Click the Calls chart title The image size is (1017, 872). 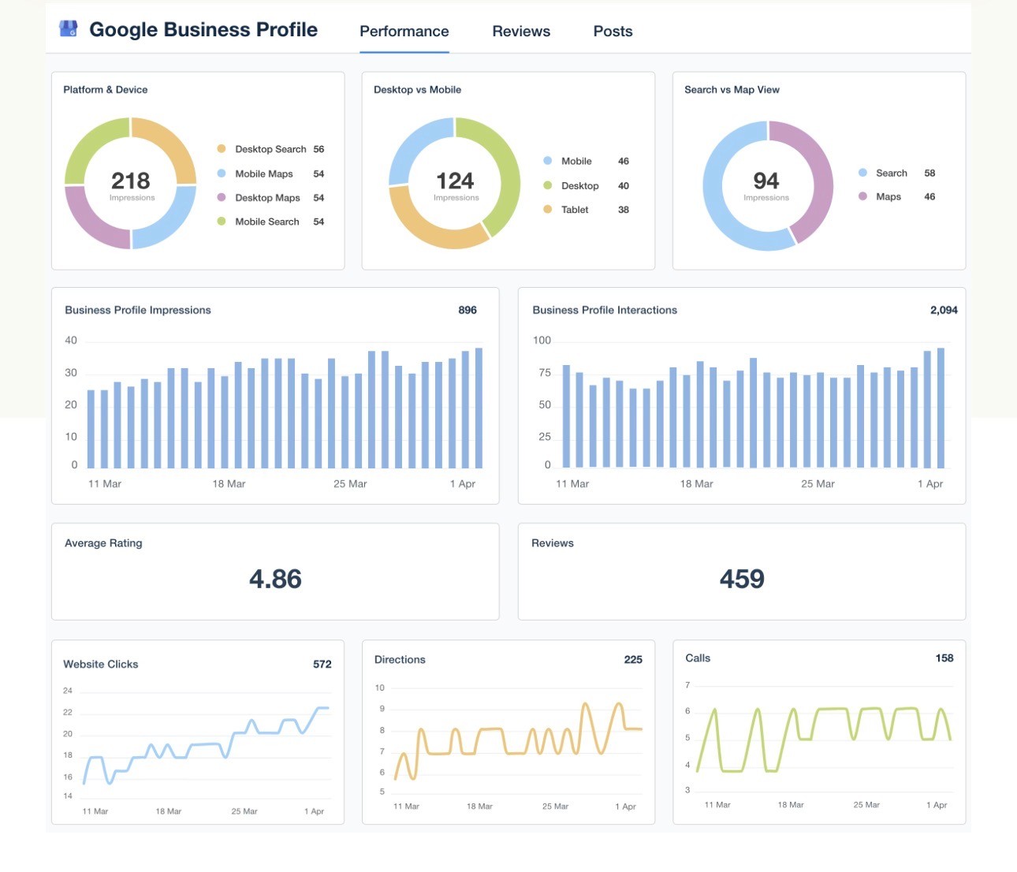point(698,658)
